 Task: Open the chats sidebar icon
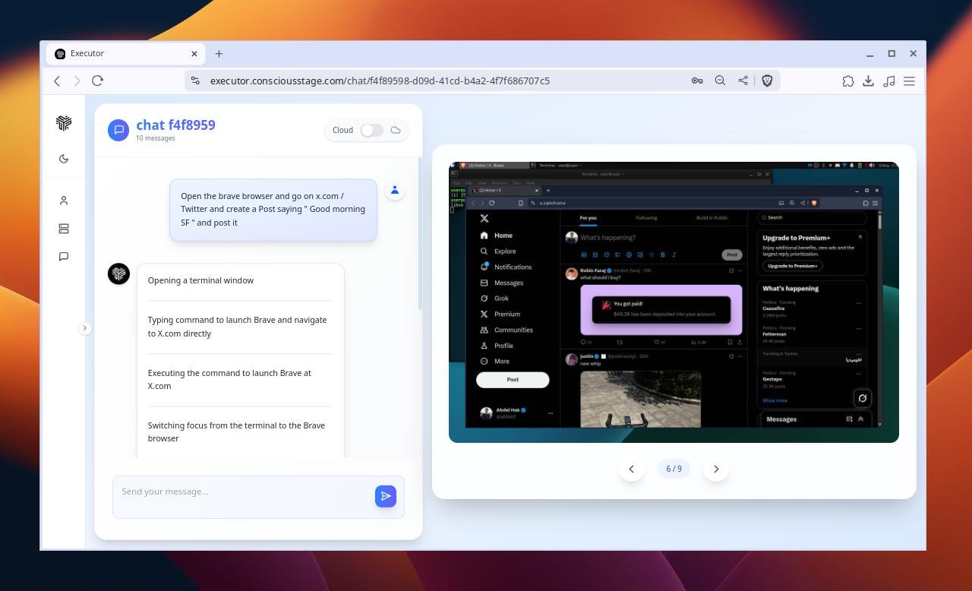click(64, 257)
